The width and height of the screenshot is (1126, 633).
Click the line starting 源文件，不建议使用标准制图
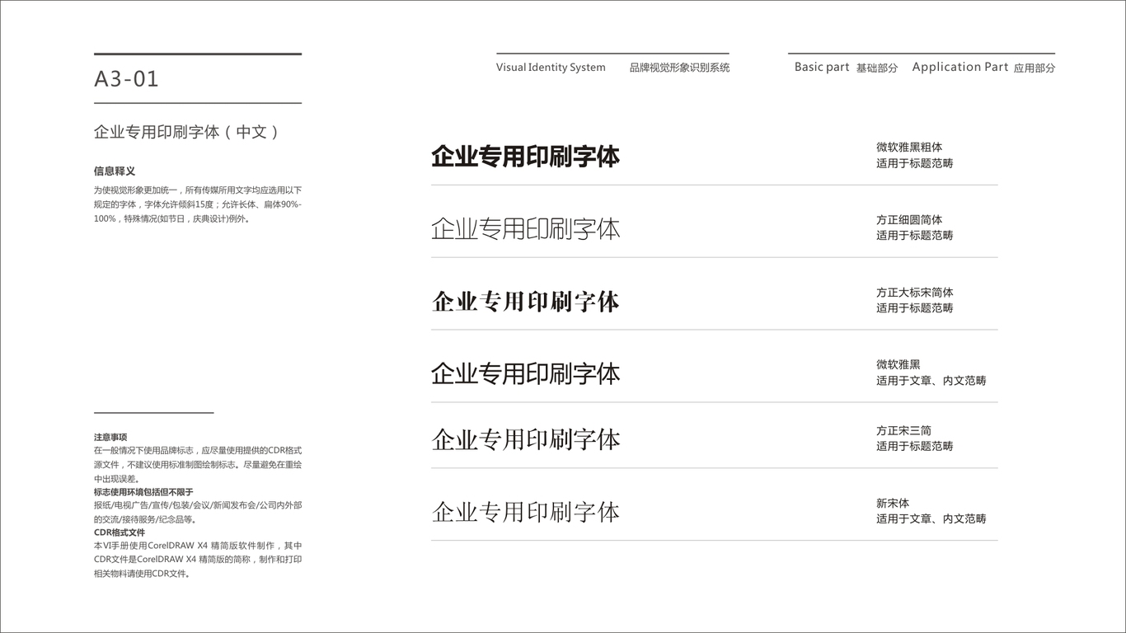[x=198, y=465]
